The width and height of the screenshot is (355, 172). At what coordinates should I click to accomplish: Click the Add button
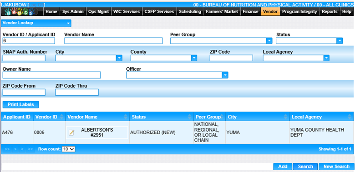[x=283, y=167]
